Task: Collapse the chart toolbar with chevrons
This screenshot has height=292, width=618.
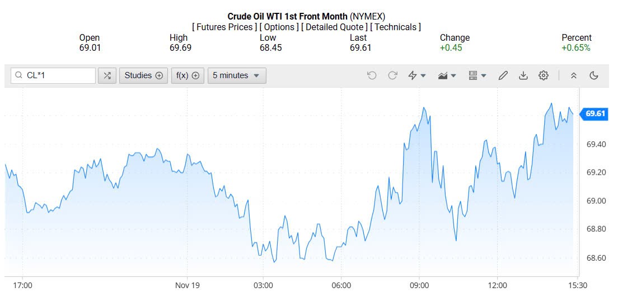Action: click(x=573, y=75)
